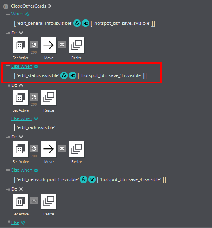Open the Else when link above edit_rack
The width and height of the screenshot is (212, 228).
click(x=22, y=118)
